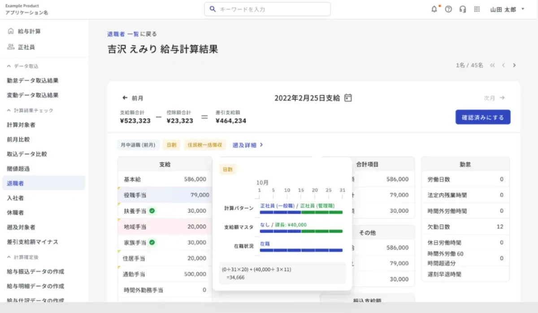Click the green 計算パターン timeline bar
The width and height of the screenshot is (538, 313).
coord(321,212)
